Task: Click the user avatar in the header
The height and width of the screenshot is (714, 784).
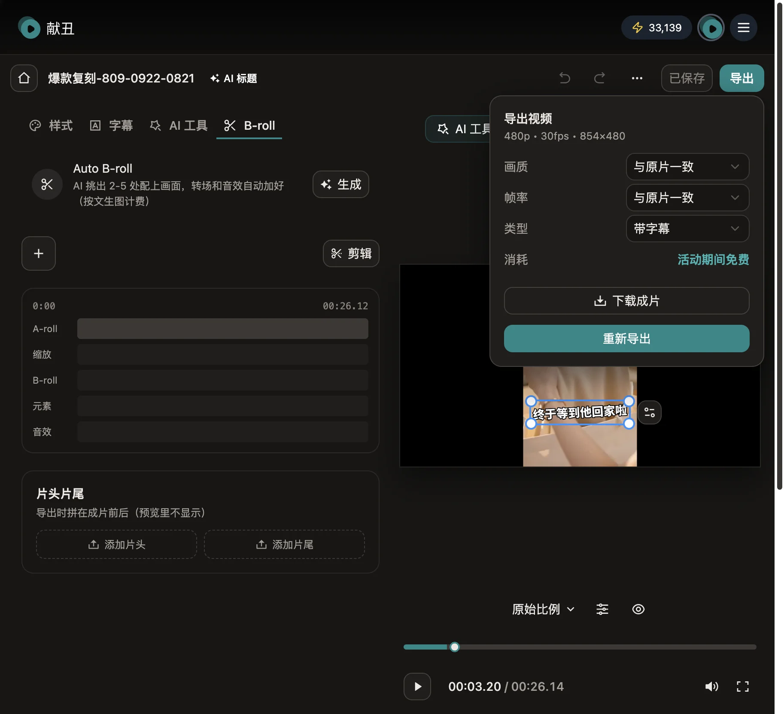Action: click(711, 28)
